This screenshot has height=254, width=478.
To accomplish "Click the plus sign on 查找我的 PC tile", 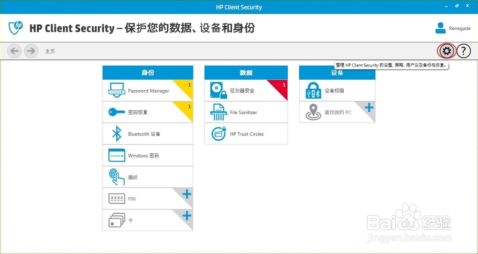I will point(369,107).
